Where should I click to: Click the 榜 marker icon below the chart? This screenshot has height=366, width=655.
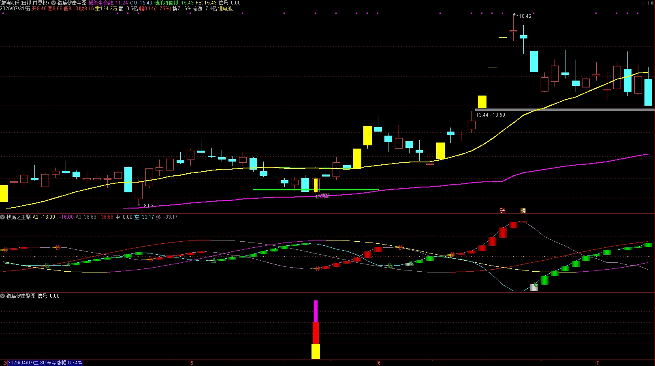pyautogui.click(x=523, y=211)
